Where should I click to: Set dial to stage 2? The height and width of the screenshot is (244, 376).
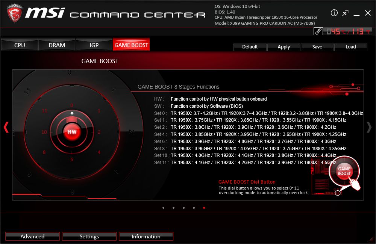pyautogui.click(x=99, y=132)
